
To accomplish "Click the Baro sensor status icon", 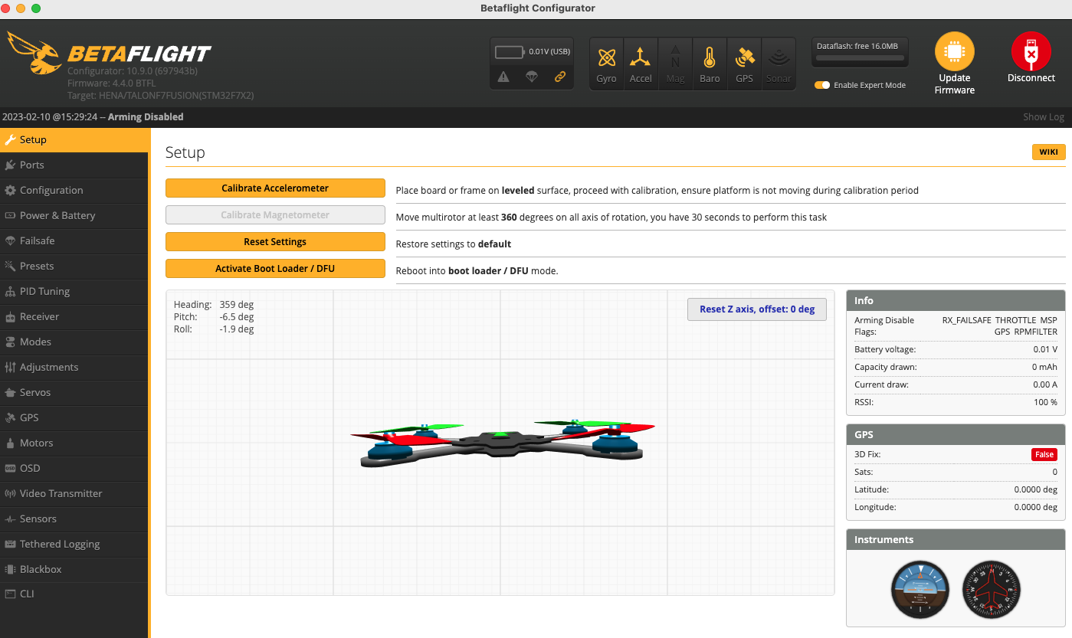I will [710, 63].
